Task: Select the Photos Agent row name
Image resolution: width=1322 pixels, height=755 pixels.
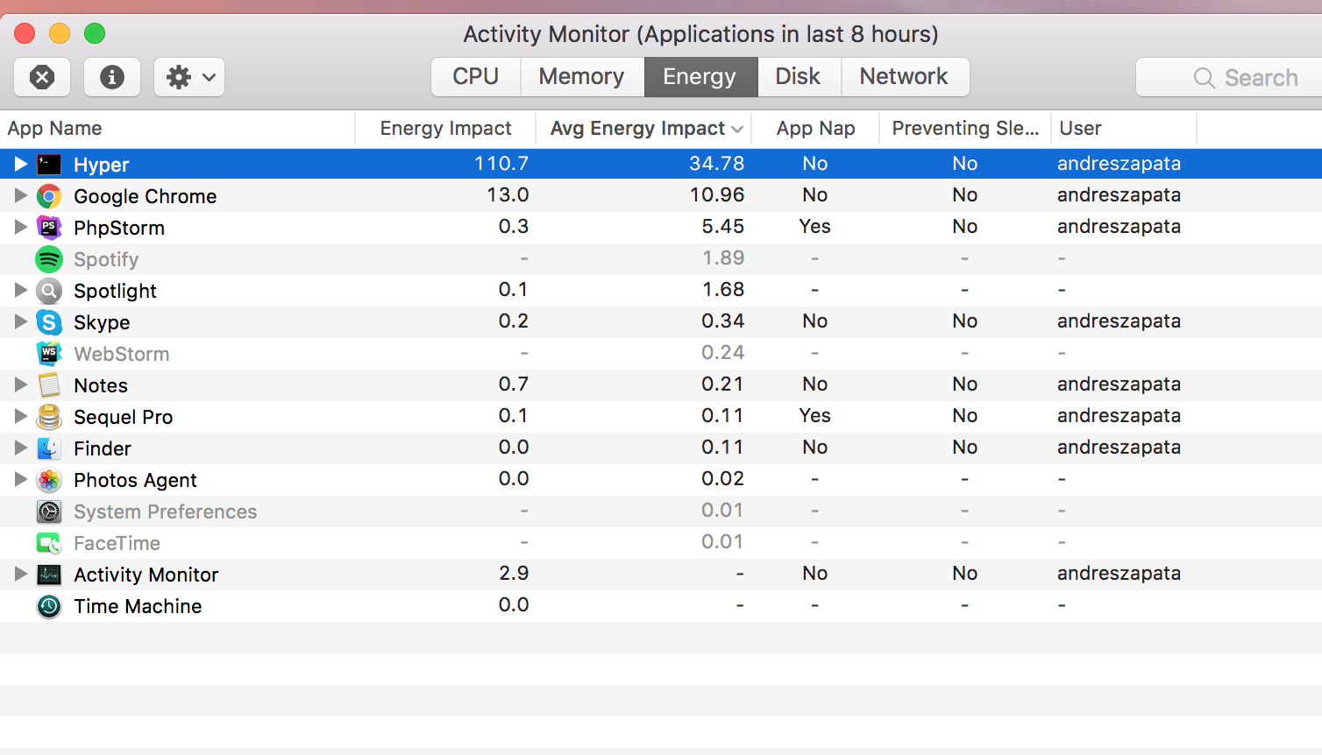Action: pos(135,480)
